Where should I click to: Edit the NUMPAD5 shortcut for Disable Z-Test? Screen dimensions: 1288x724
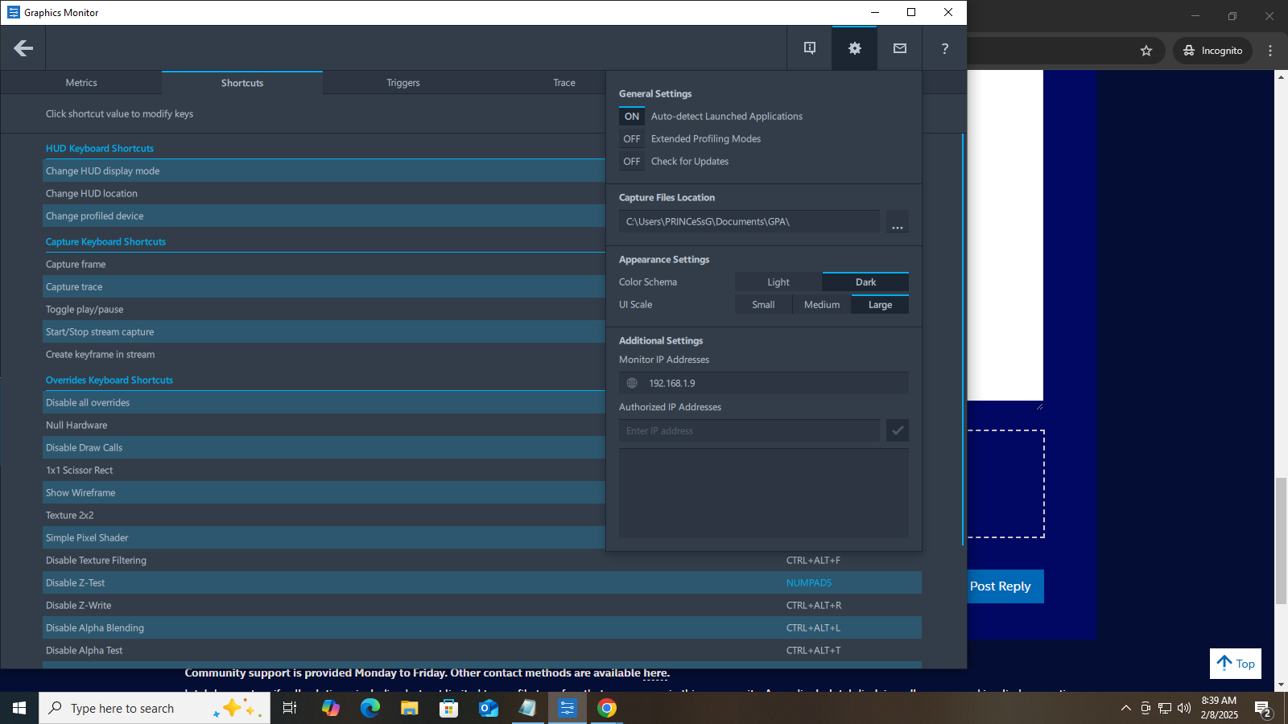click(x=808, y=583)
